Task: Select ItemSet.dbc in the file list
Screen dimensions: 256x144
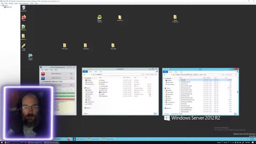Action: [184, 104]
